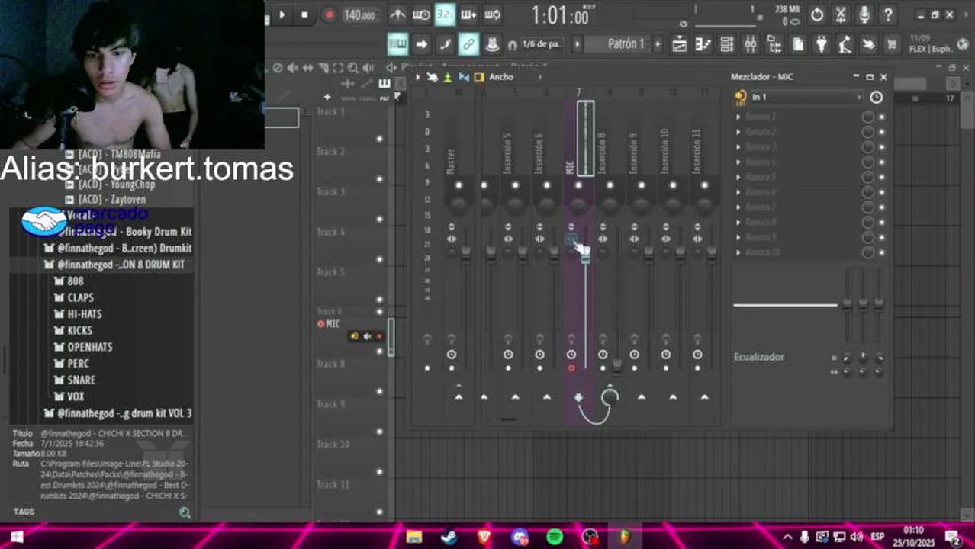This screenshot has height=549, width=975.
Task: Expand the Ranura 10 effect slot arrow
Action: [x=738, y=252]
